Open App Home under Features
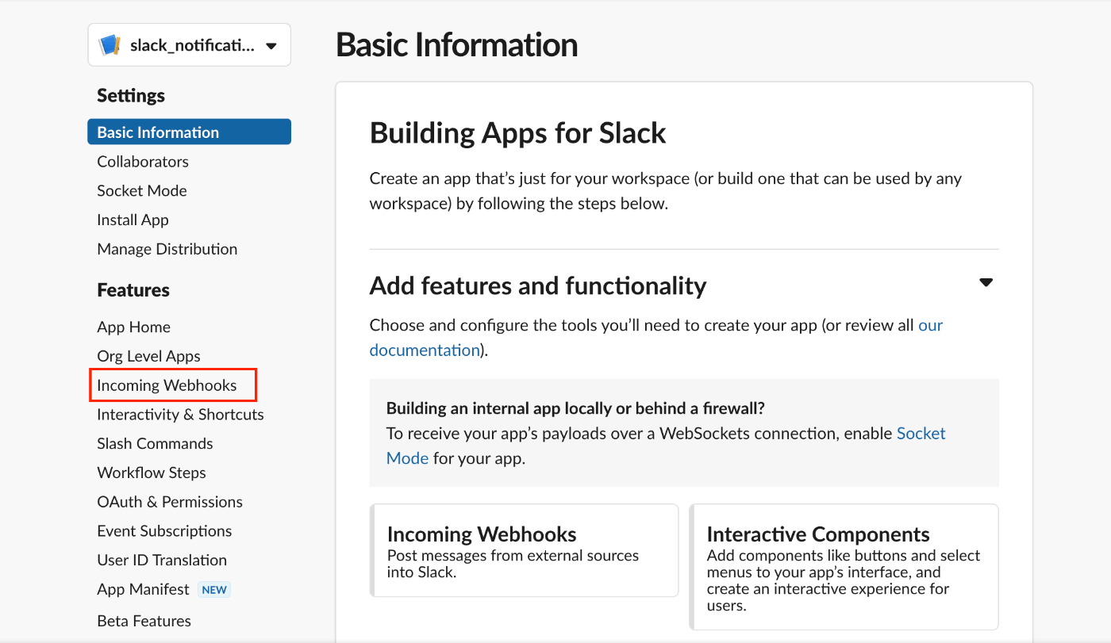Viewport: 1111px width, 643px height. [133, 327]
